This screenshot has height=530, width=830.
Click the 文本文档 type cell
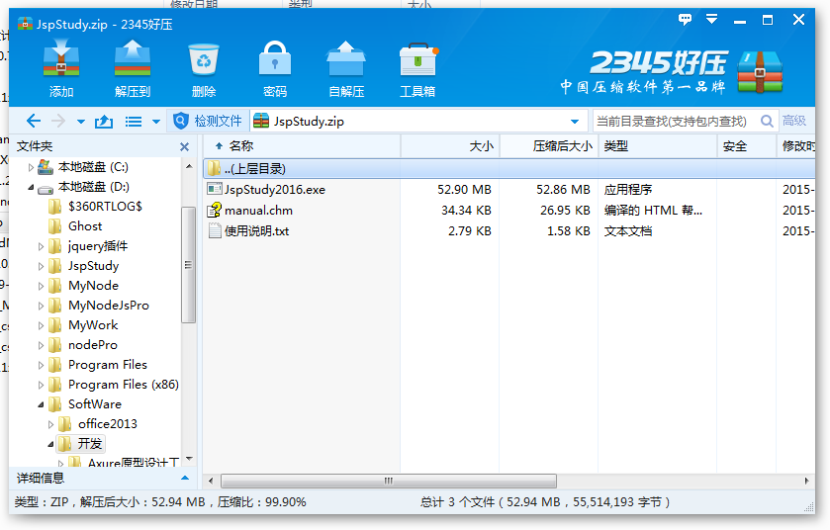point(628,231)
